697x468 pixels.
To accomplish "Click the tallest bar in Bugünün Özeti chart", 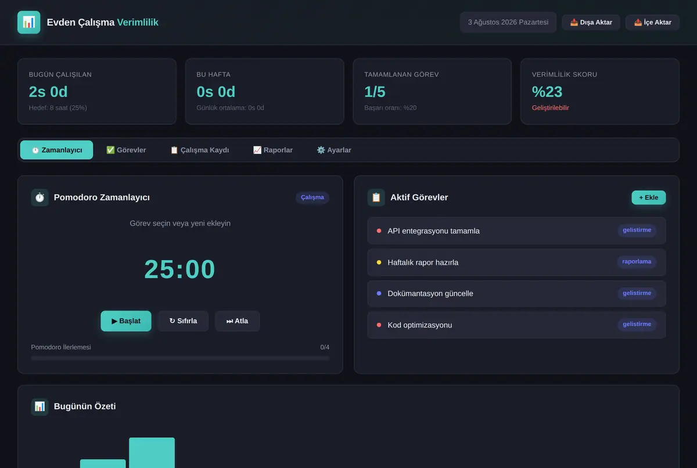I will [x=152, y=452].
